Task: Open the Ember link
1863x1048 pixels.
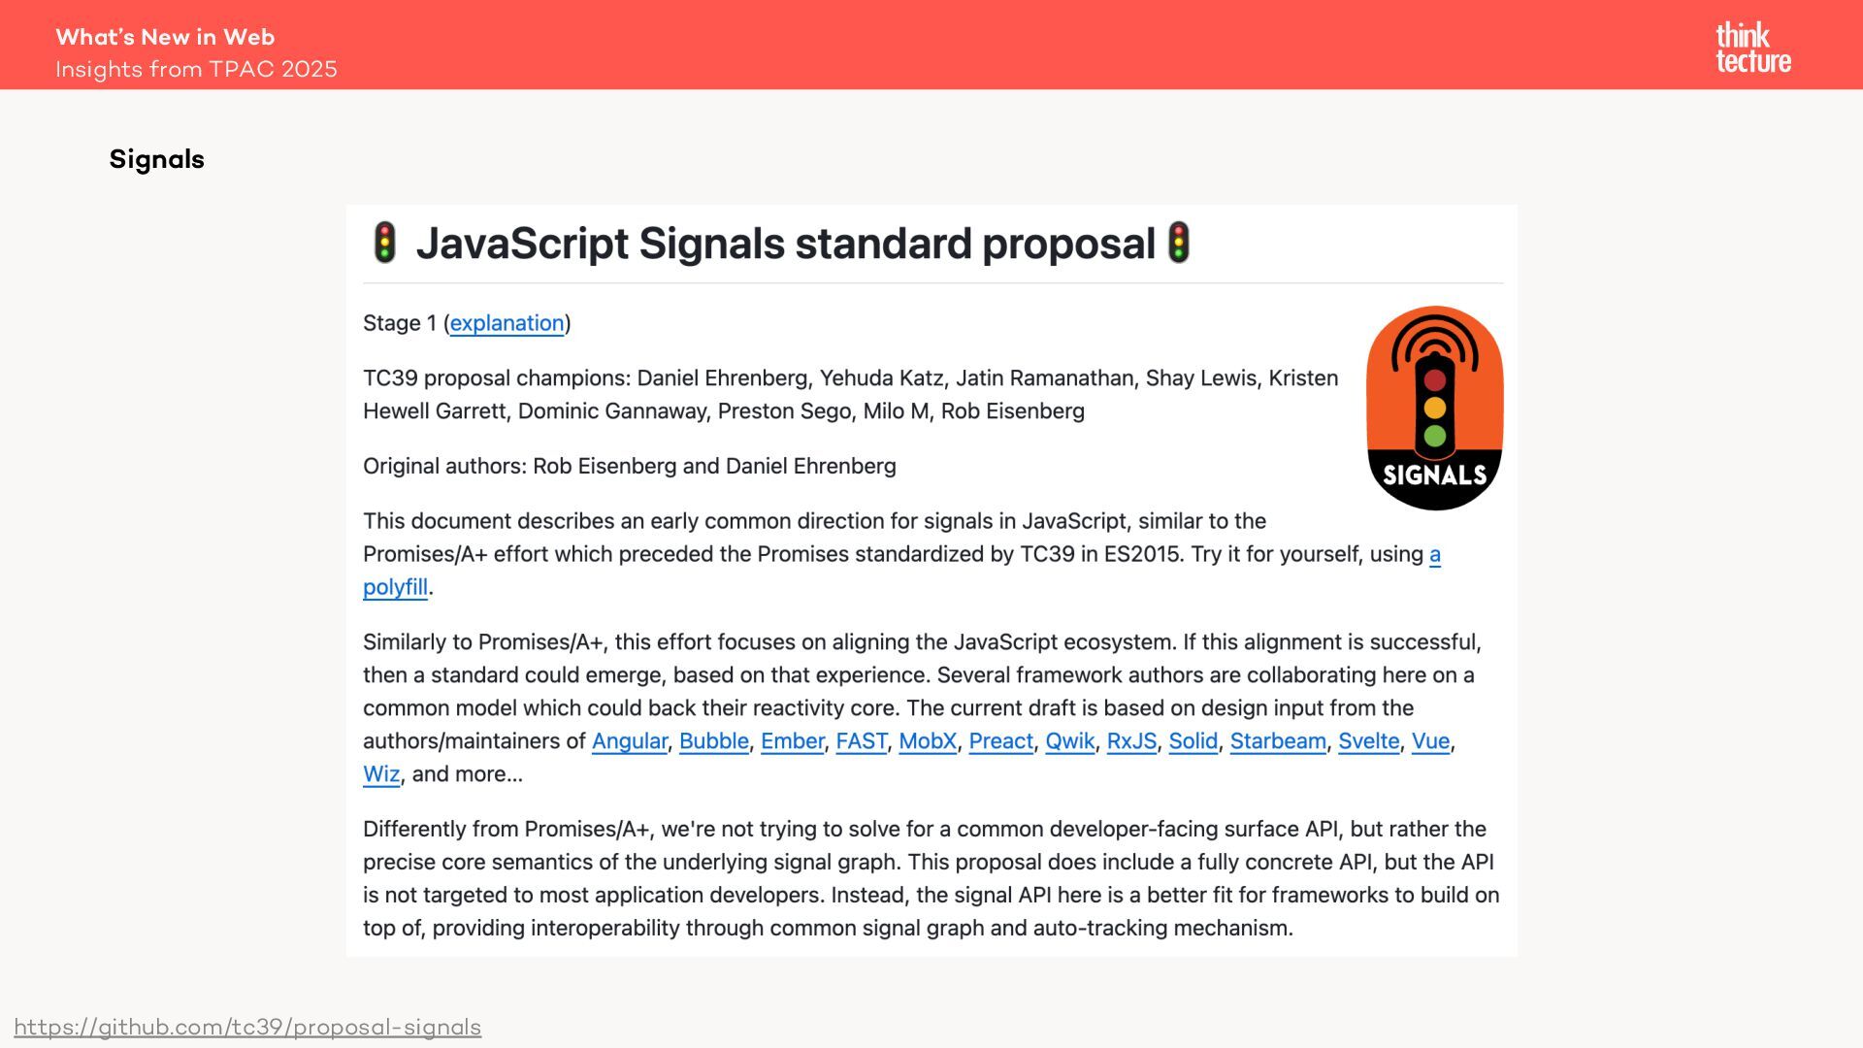Action: 792,741
